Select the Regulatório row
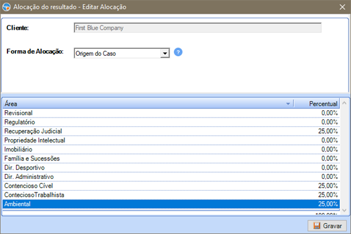351x234 pixels. [x=171, y=122]
